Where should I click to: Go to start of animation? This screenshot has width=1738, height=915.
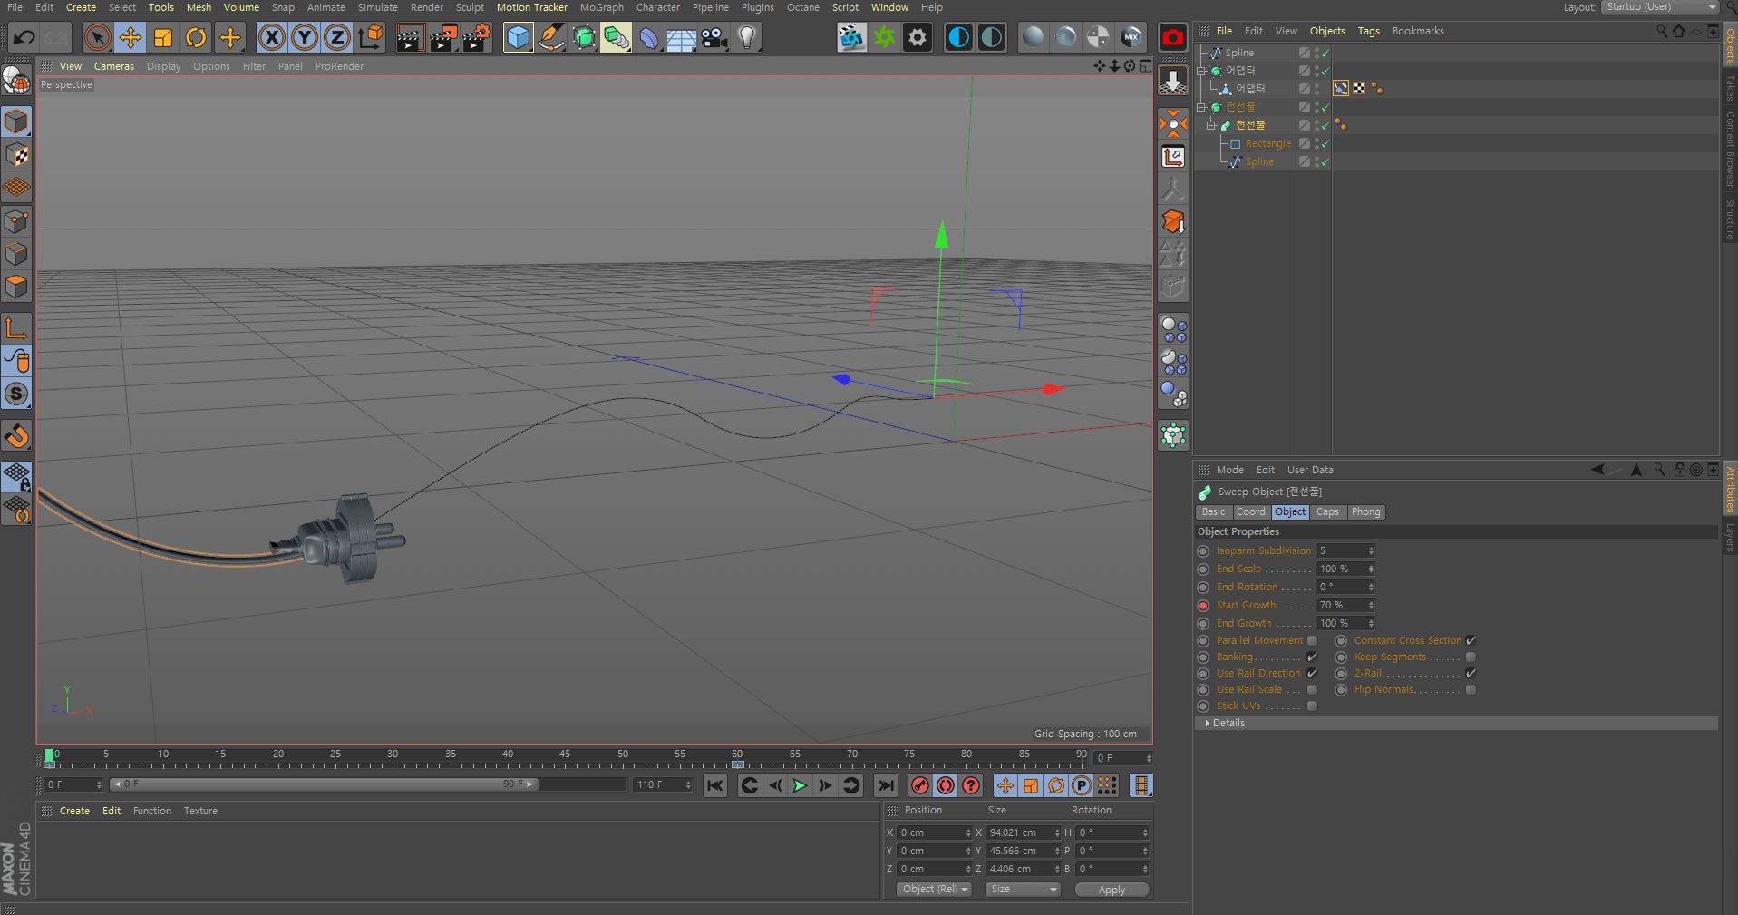coord(715,785)
